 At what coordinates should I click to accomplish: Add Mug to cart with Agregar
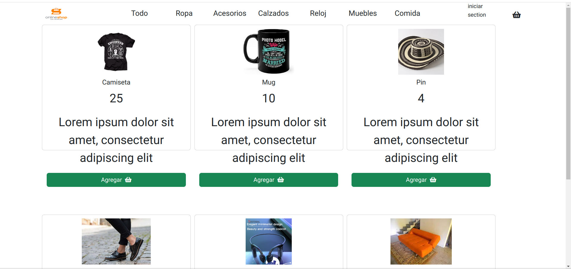[x=269, y=180]
